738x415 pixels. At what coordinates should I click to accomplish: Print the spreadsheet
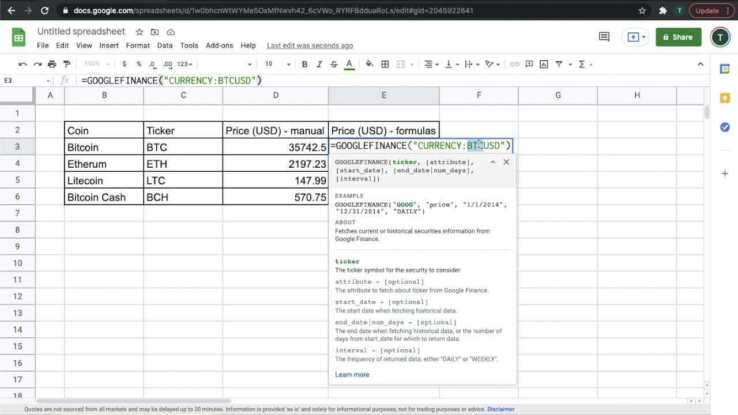(52, 64)
